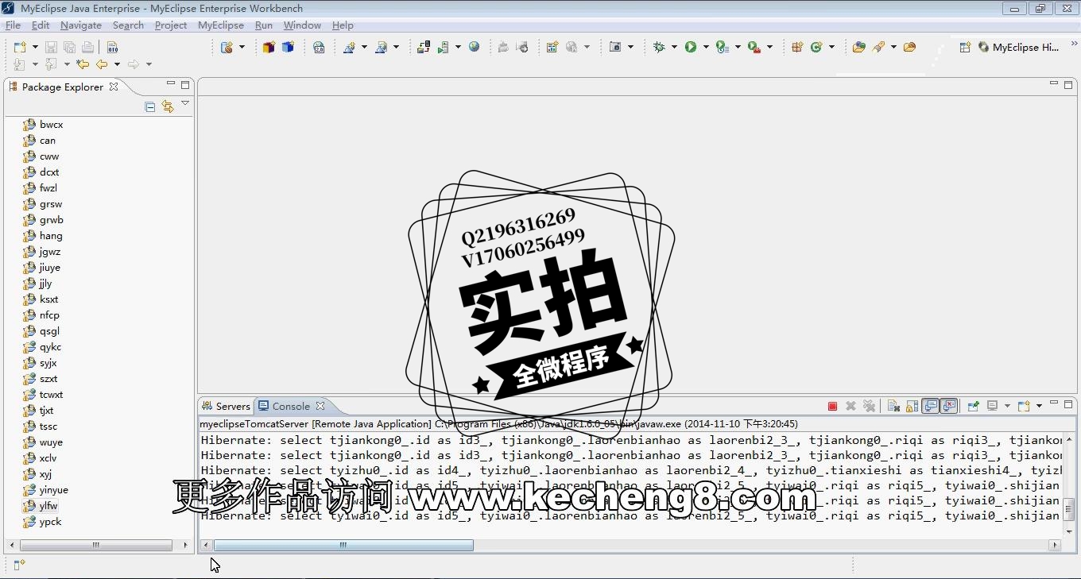Close the Package Explorer view tab
The image size is (1081, 579).
pyautogui.click(x=114, y=87)
